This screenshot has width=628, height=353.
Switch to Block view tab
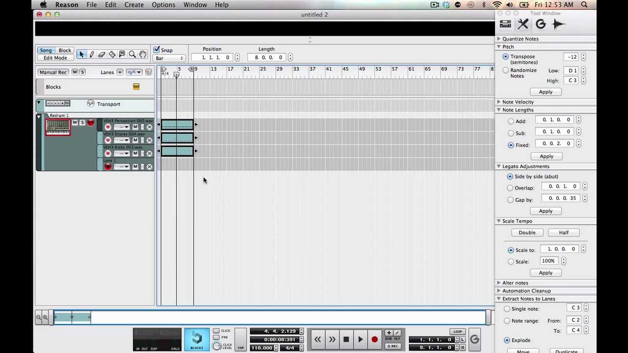65,50
